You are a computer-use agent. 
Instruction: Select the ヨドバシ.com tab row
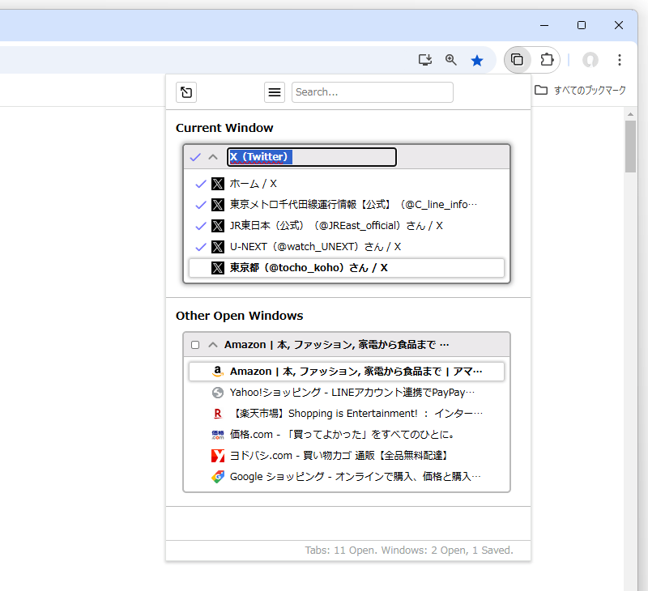click(x=347, y=456)
